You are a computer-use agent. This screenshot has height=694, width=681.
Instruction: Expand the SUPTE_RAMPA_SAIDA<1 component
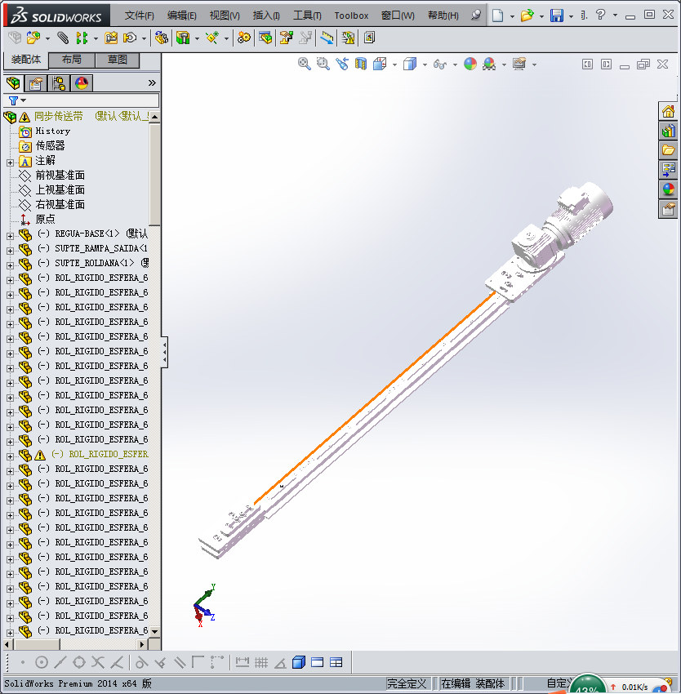(x=10, y=251)
